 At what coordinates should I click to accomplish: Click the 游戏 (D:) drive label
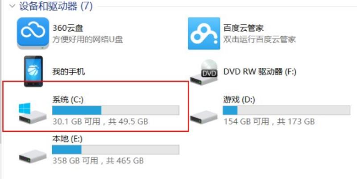239,100
